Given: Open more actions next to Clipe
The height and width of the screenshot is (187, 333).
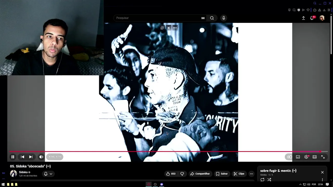Looking at the screenshot, I should tap(251, 174).
